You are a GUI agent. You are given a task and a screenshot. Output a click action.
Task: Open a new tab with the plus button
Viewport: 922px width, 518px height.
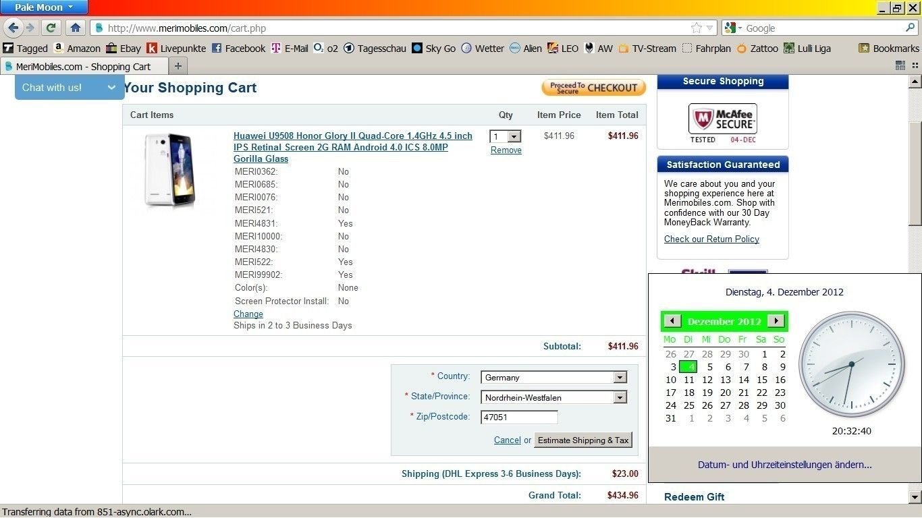click(178, 65)
